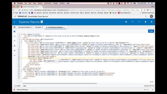
Task: Open the Variables (x) sidebar icon
Action: (x=15, y=36)
